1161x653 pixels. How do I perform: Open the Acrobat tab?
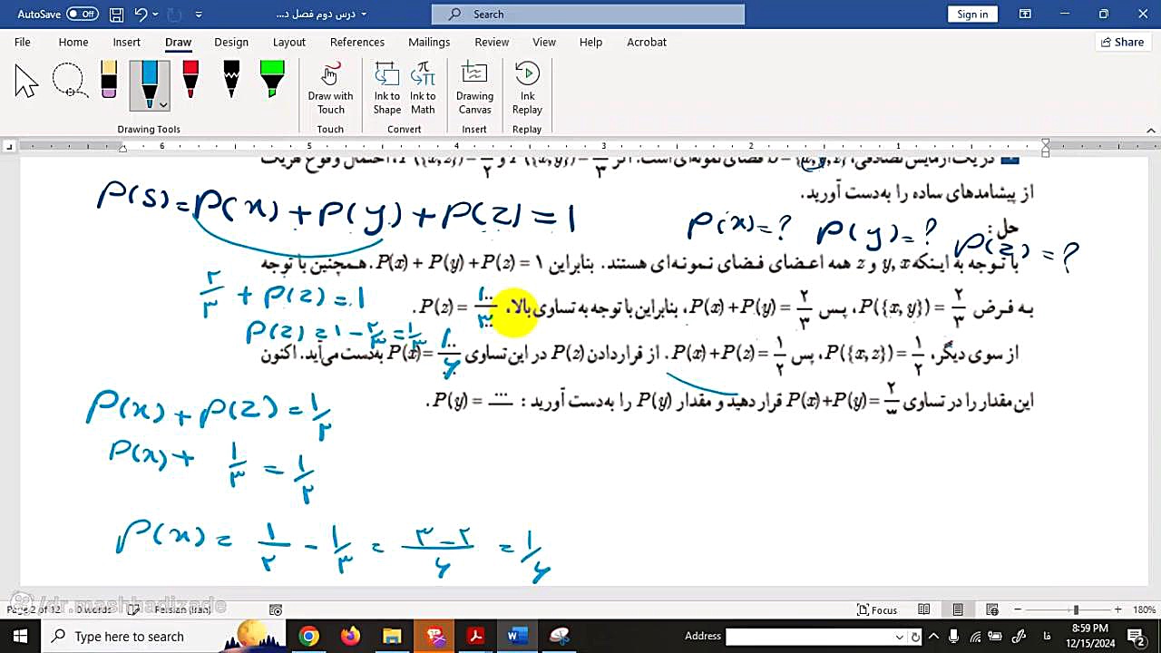point(647,42)
